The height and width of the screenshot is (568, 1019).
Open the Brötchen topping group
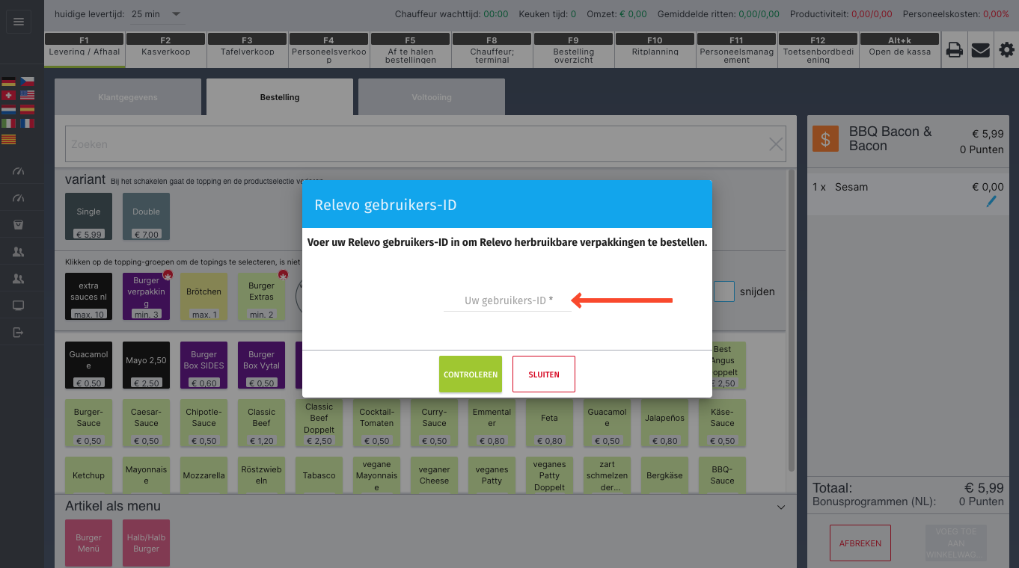204,296
